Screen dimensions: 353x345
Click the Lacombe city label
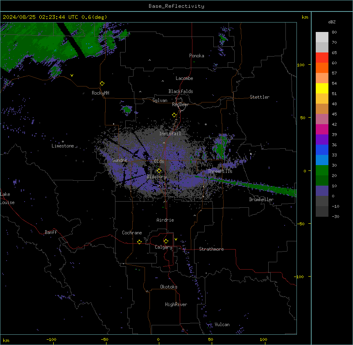184,78
